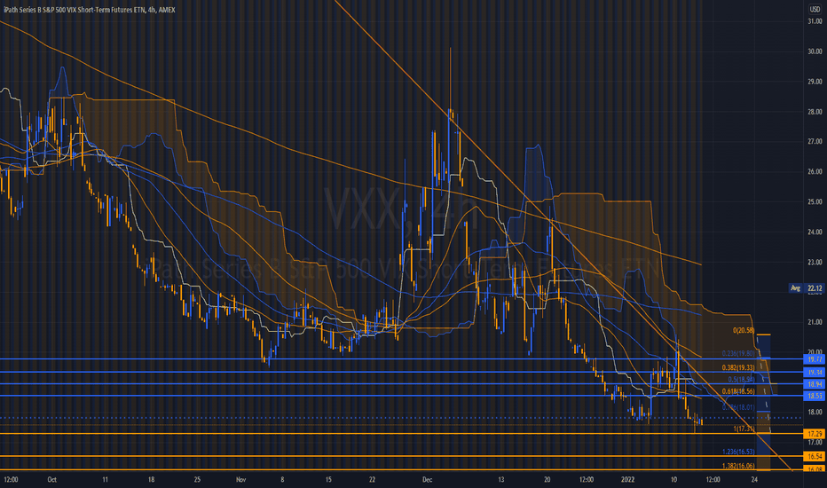Click date 13 on the time axis
Viewport: 827px width, 488px height.
(500, 479)
